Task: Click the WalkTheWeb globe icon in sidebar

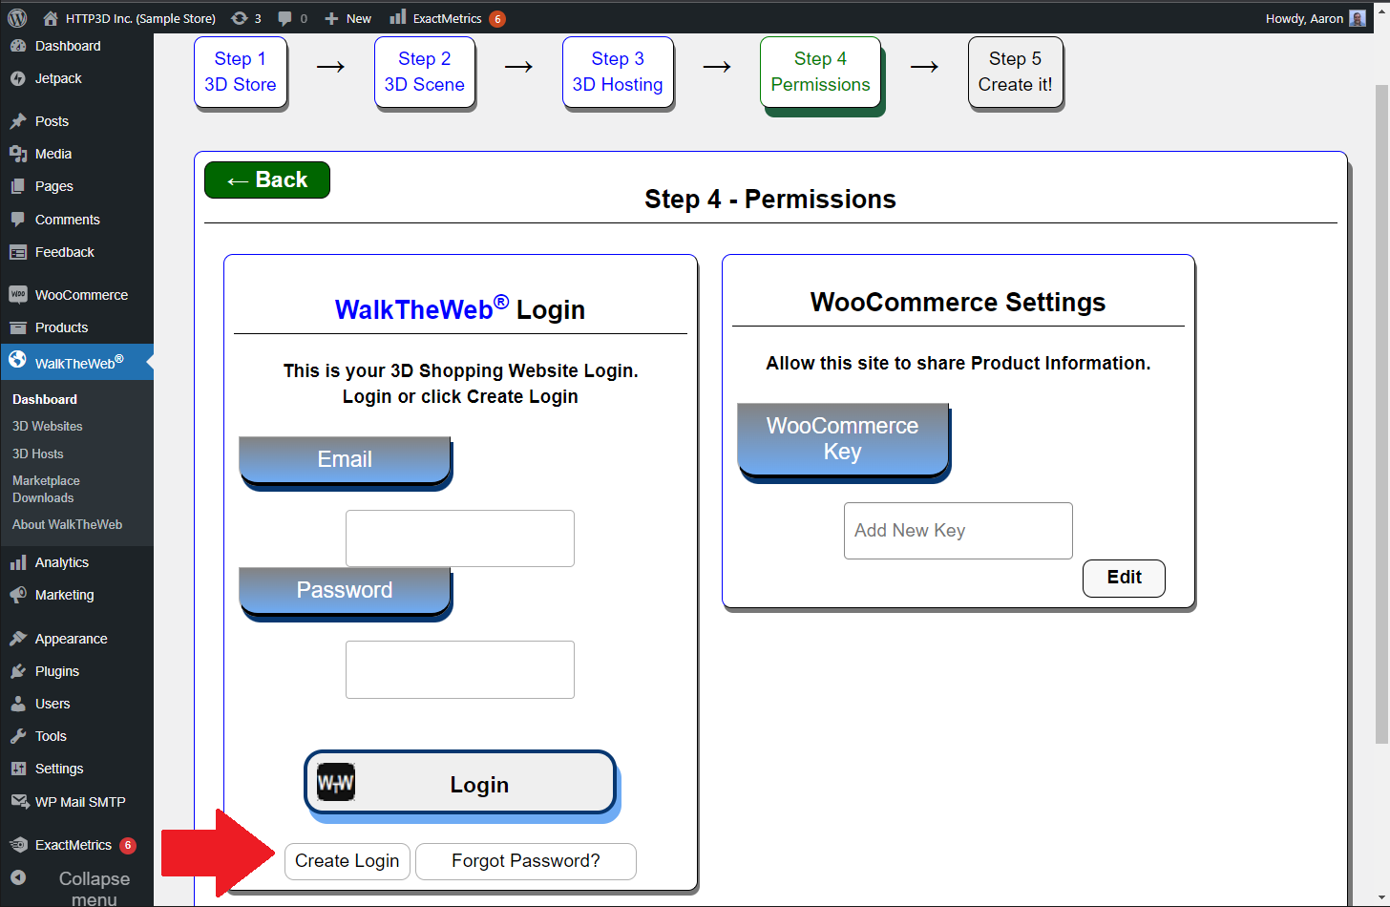Action: (x=17, y=360)
